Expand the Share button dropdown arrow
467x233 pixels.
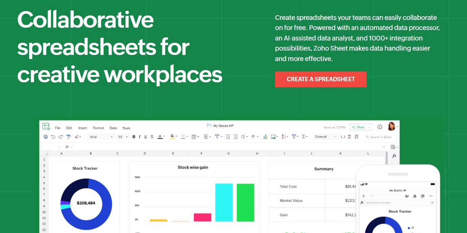[x=369, y=127]
